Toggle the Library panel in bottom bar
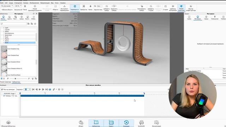 point(96,123)
